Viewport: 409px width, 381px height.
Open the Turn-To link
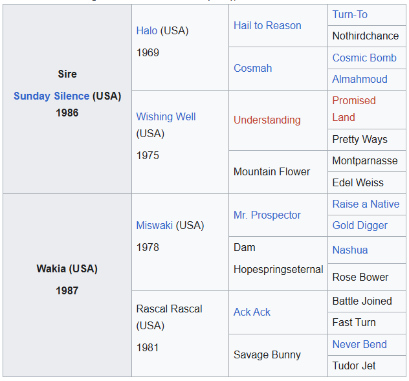350,15
